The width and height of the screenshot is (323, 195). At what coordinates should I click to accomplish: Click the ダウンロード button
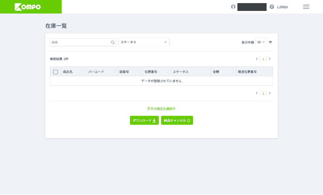144,120
